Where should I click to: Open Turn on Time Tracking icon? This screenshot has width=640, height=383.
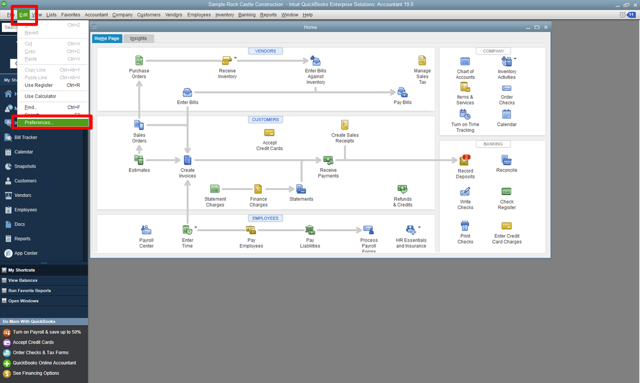pos(465,115)
